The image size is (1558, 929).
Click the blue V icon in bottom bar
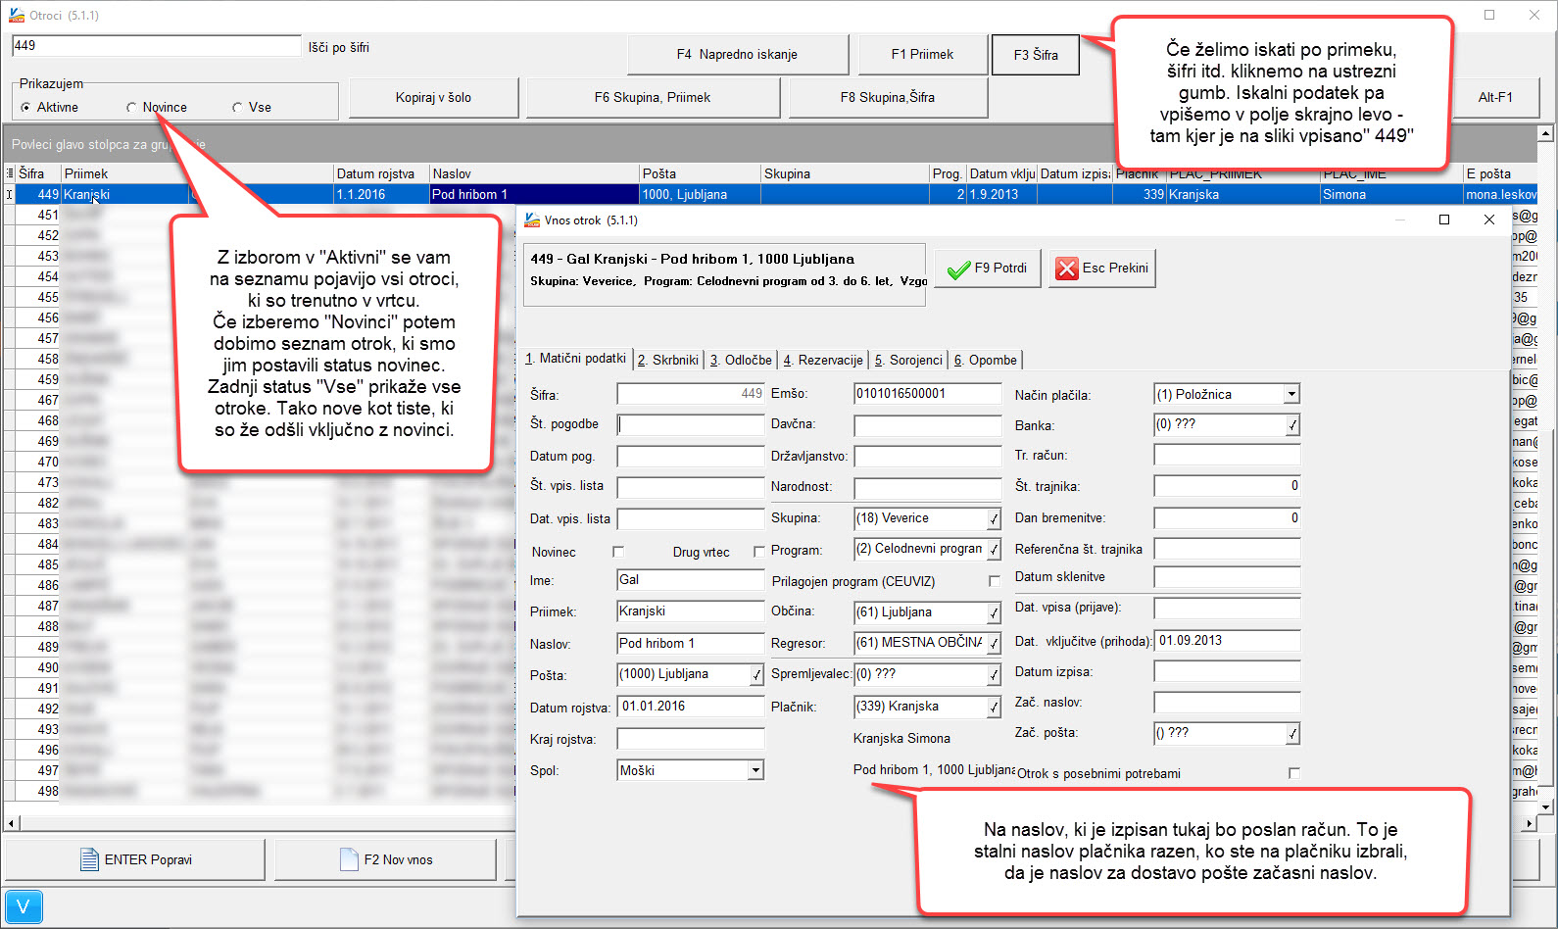(x=24, y=907)
